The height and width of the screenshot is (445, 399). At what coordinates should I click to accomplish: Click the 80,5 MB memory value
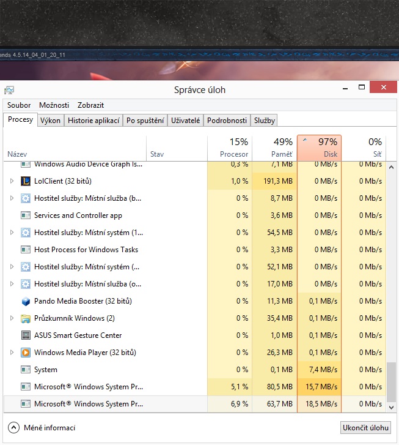(x=280, y=387)
